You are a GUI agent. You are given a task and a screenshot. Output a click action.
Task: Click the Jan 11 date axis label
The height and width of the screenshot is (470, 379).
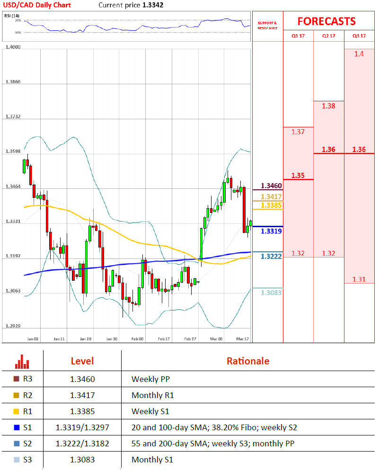(59, 339)
